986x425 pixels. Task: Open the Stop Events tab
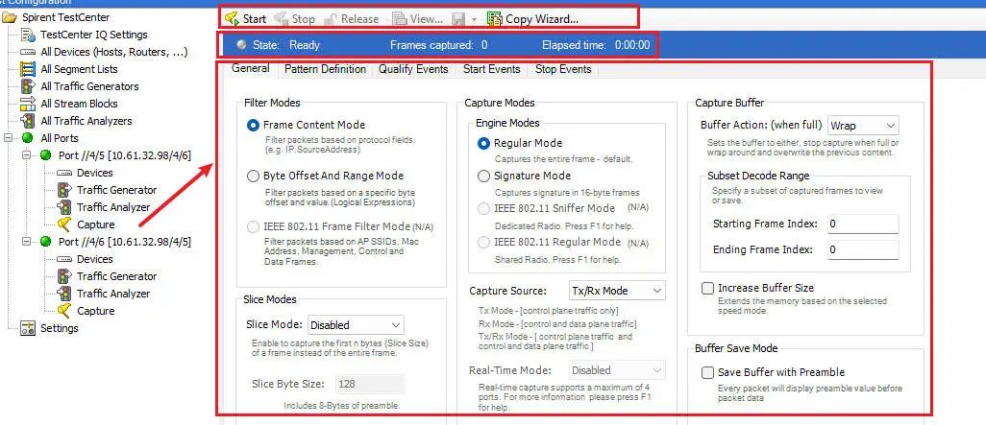563,69
